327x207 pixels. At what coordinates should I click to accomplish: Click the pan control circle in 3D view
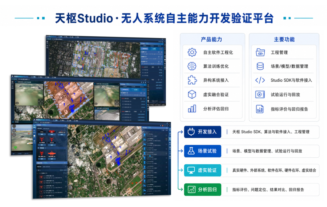click(x=14, y=126)
